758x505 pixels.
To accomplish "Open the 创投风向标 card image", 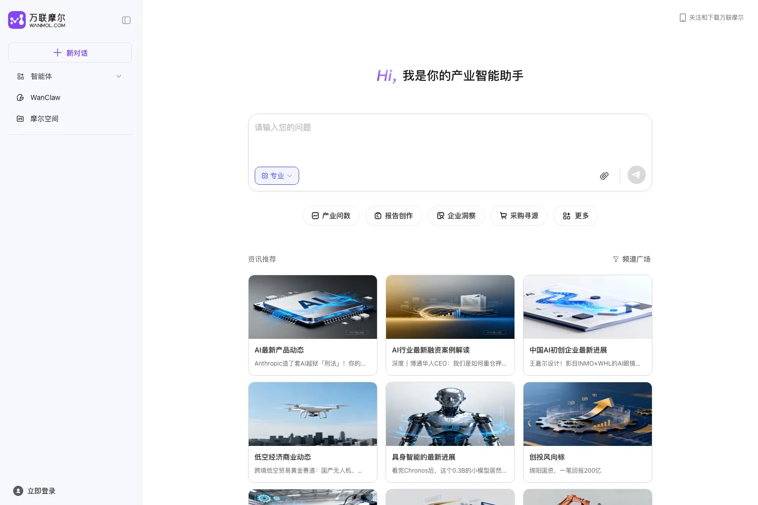I will [x=588, y=414].
